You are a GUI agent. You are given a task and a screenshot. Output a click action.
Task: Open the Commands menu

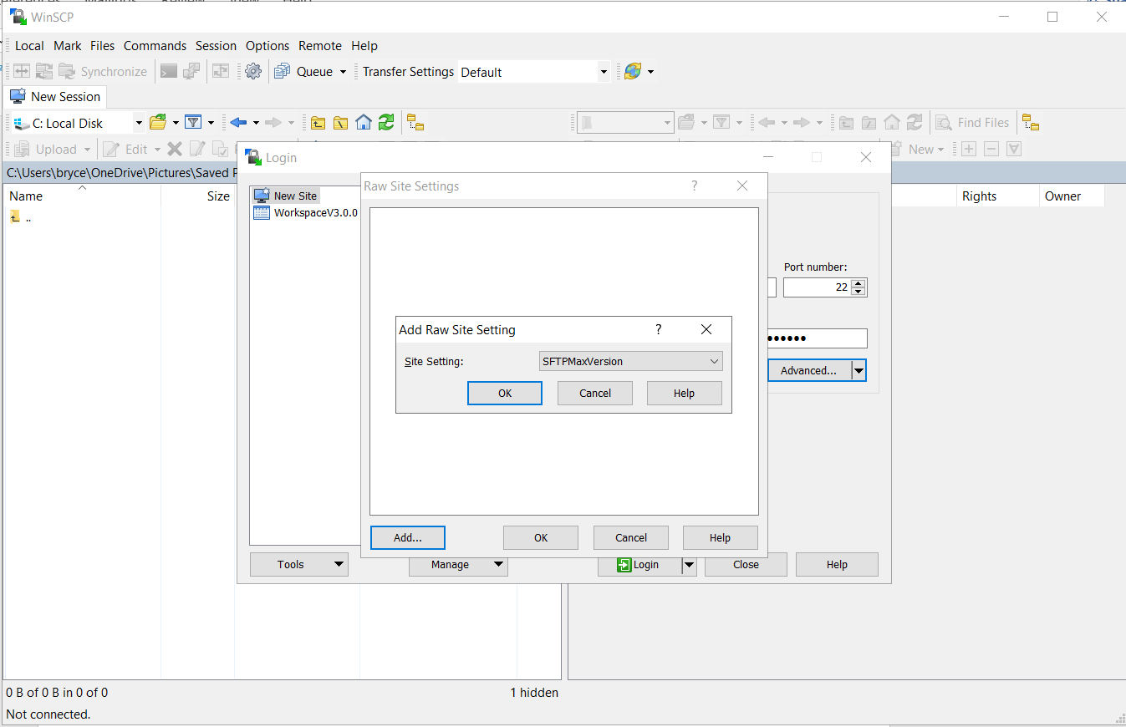click(155, 46)
